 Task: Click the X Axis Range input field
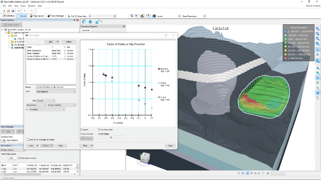(x=104, y=137)
